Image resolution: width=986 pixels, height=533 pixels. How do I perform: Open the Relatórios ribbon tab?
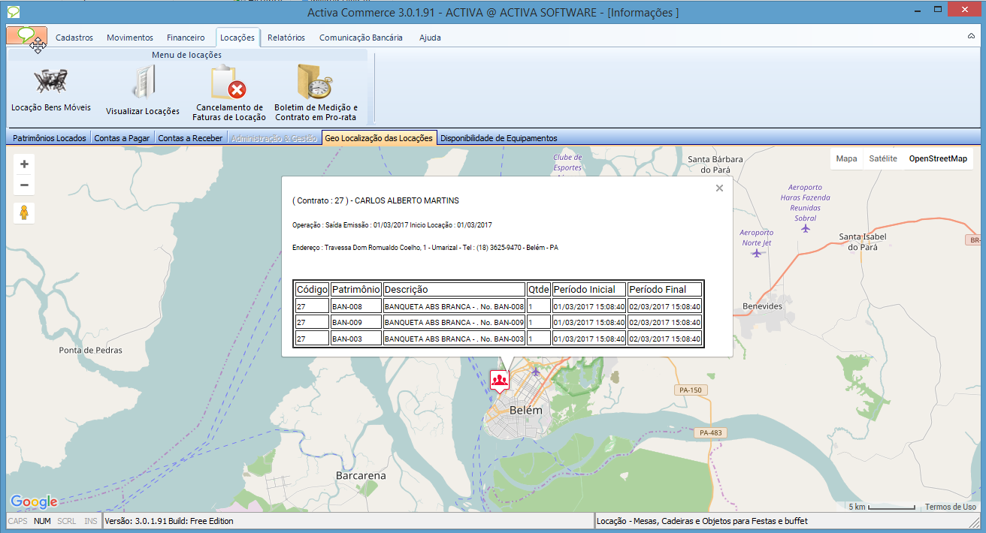pos(286,38)
